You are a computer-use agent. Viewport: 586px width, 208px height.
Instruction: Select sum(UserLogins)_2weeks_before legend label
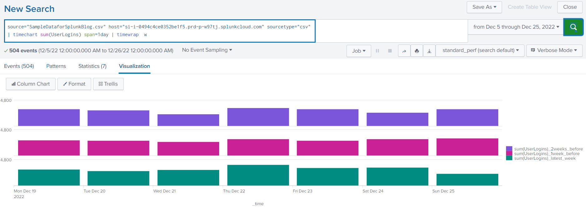coord(549,149)
